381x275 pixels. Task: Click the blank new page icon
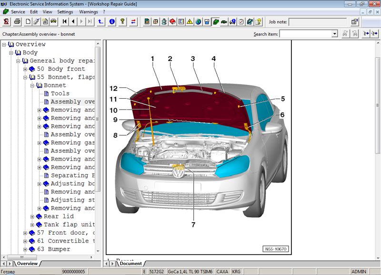[28, 21]
